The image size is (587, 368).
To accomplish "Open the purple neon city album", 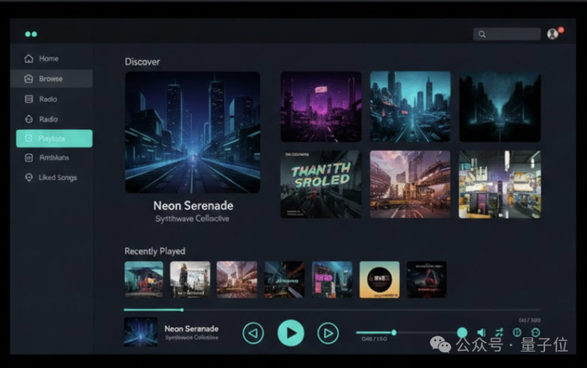I will pos(321,106).
